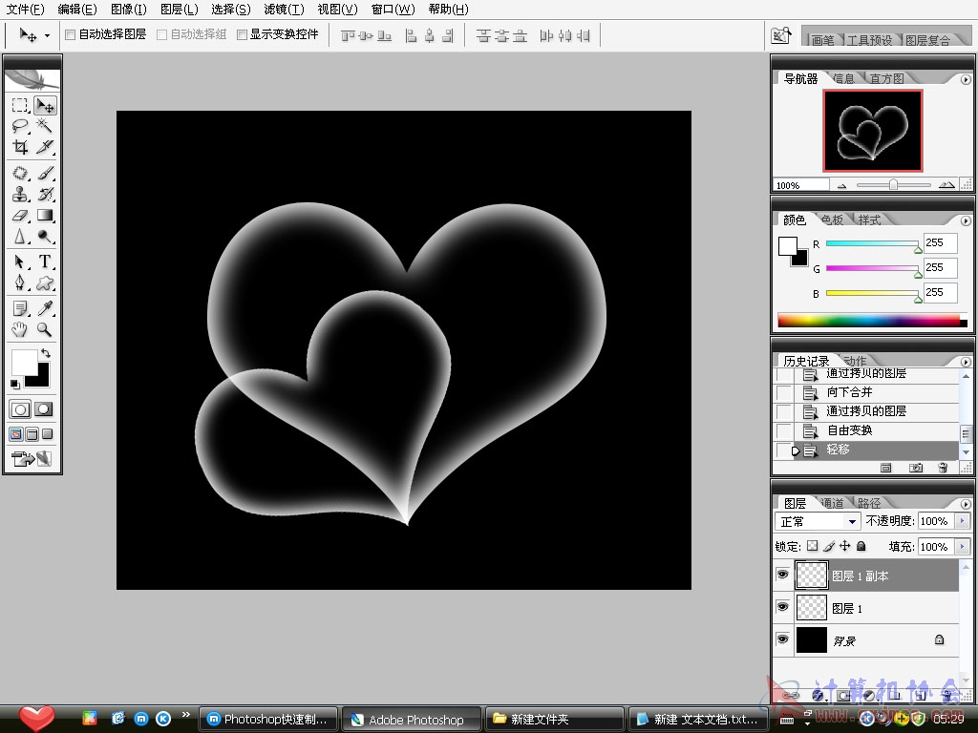Hide the 图层 1 layer
978x733 pixels.
783,607
